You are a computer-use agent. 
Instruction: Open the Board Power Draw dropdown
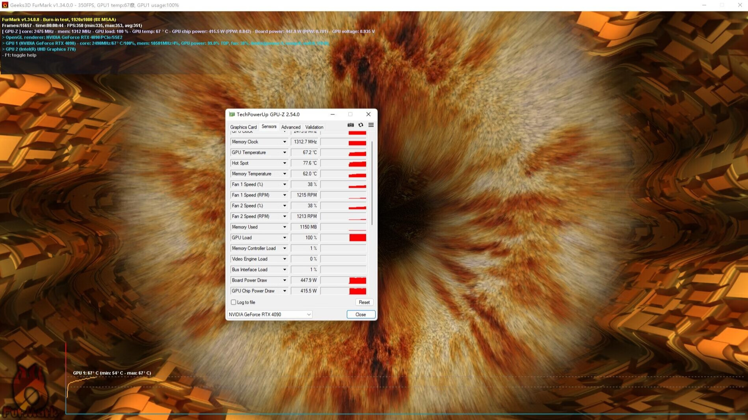click(285, 280)
